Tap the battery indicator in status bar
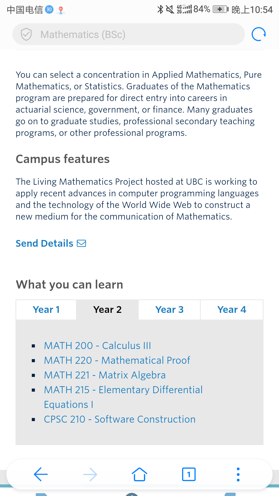 click(x=221, y=10)
